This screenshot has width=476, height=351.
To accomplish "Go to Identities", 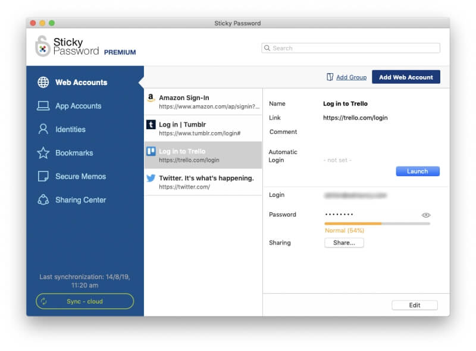I will (x=85, y=129).
